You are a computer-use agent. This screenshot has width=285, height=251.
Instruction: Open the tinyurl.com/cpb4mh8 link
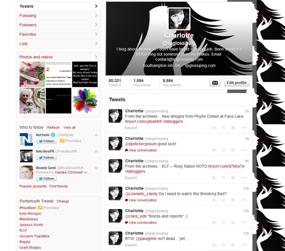143,122
